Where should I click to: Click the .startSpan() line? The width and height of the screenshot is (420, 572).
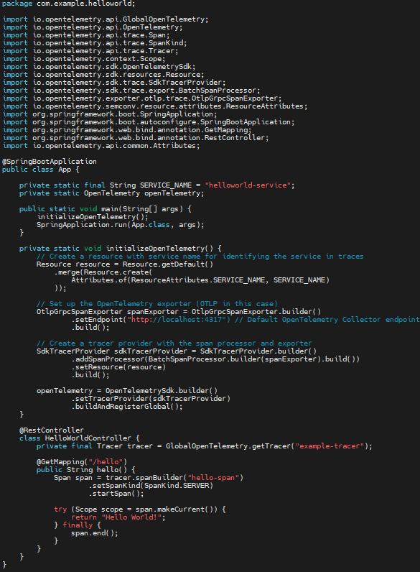pyautogui.click(x=116, y=494)
